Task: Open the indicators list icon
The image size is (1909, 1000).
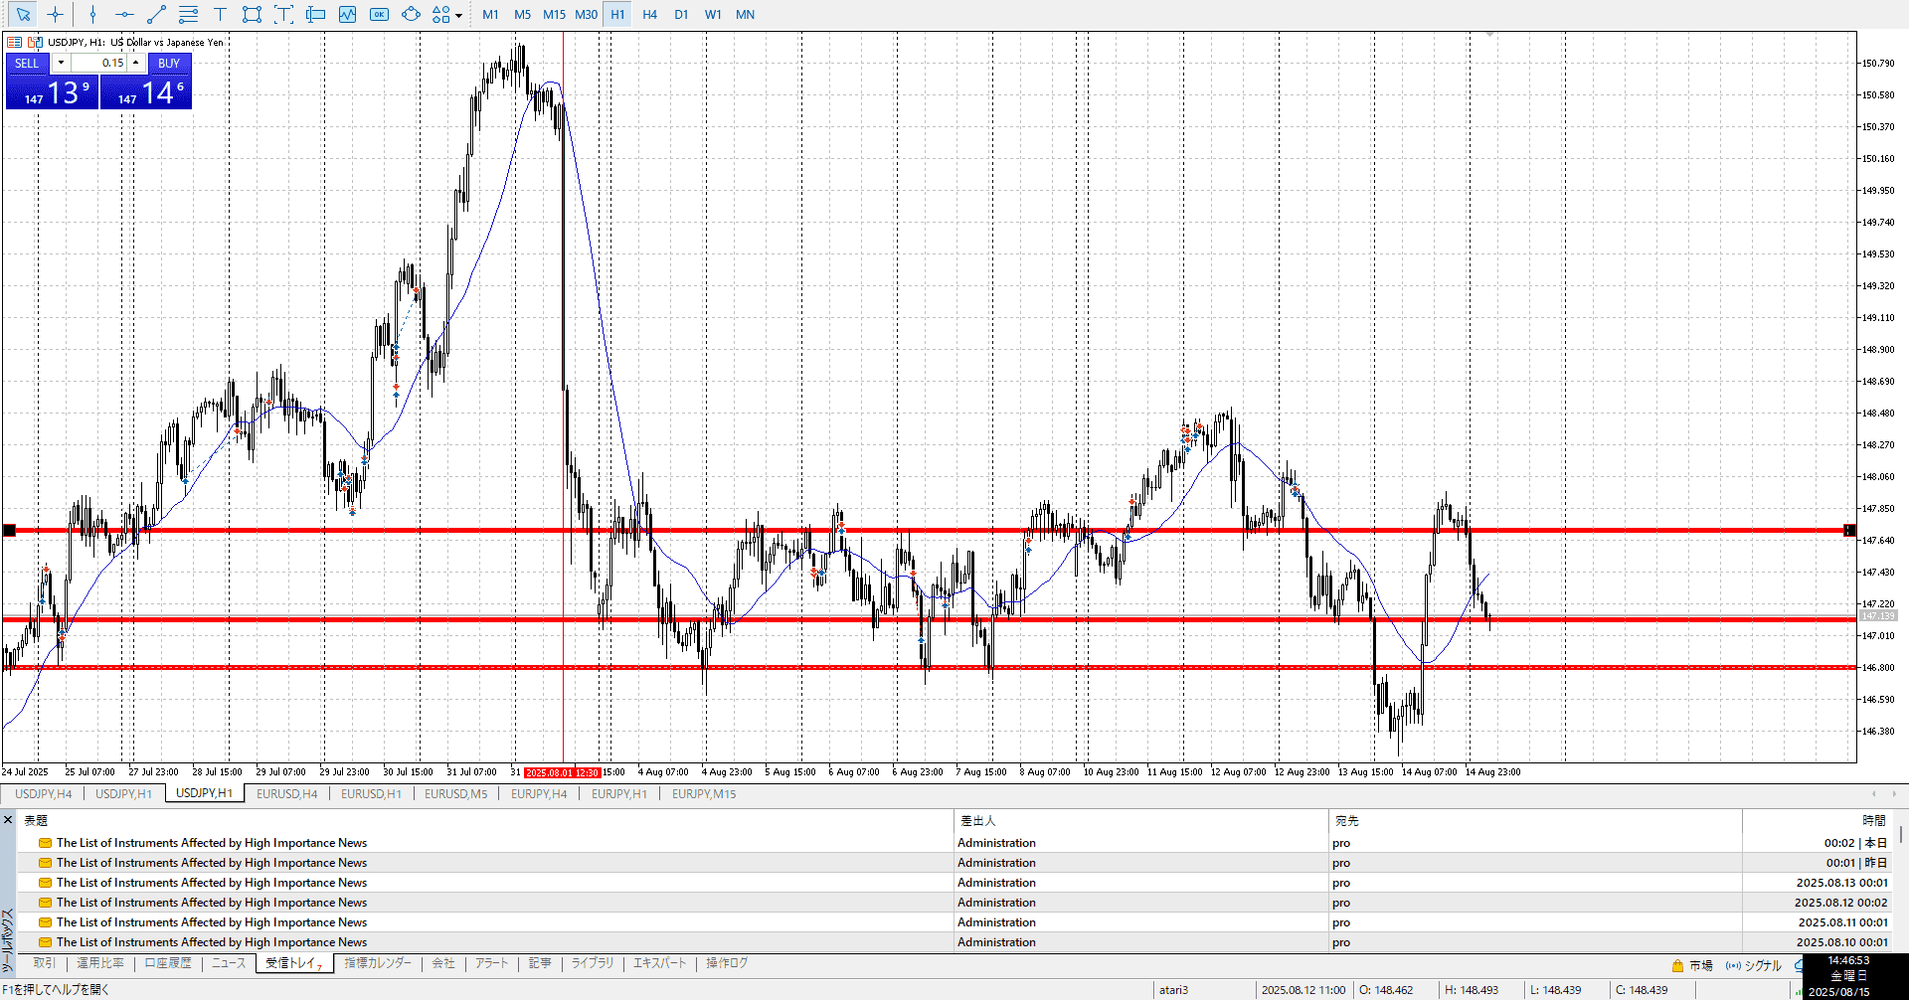Action: click(347, 14)
